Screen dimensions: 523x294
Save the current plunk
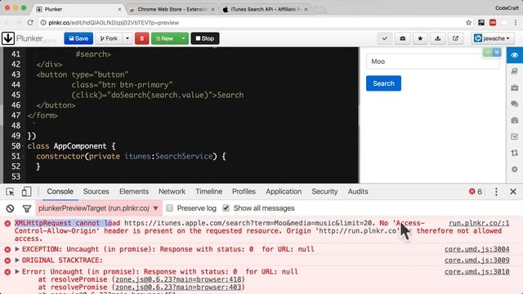click(x=78, y=38)
